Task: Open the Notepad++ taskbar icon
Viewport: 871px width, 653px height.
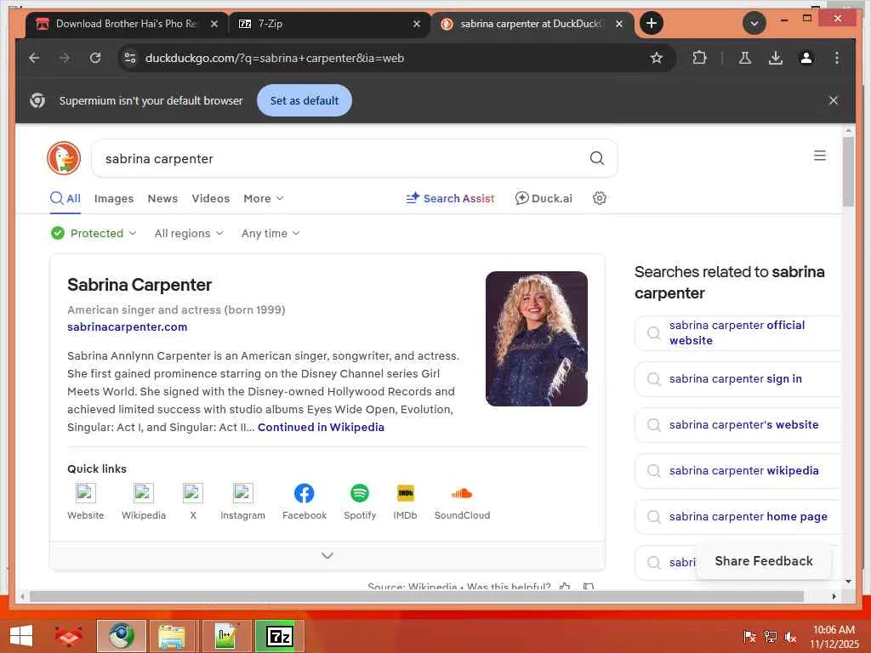Action: pos(226,636)
